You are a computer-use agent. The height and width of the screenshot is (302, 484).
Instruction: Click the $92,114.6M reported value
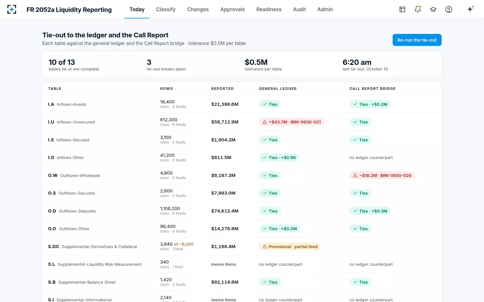(x=225, y=282)
